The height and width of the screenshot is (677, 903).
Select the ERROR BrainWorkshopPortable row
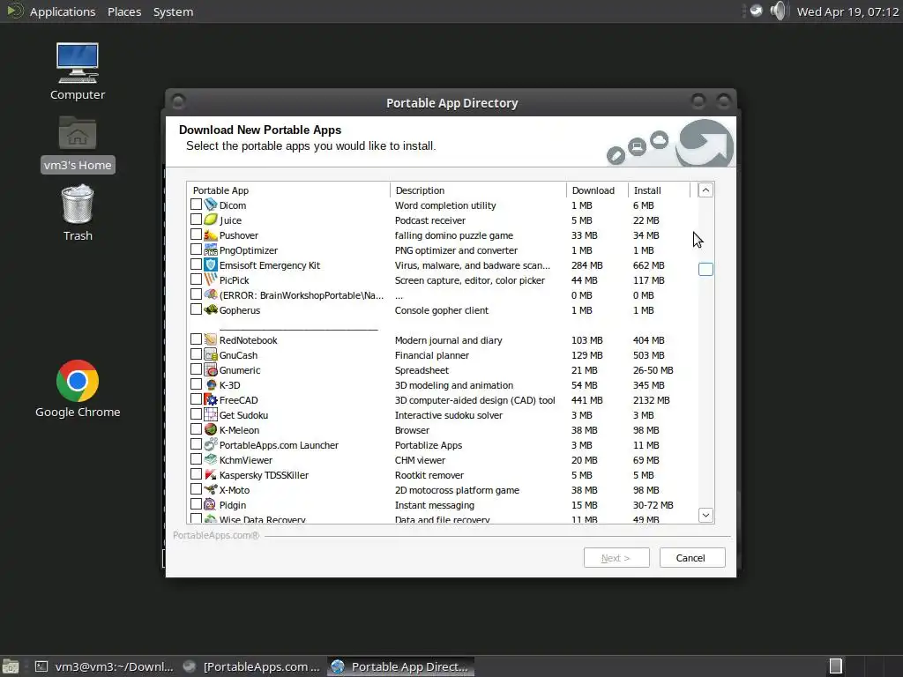click(x=442, y=294)
